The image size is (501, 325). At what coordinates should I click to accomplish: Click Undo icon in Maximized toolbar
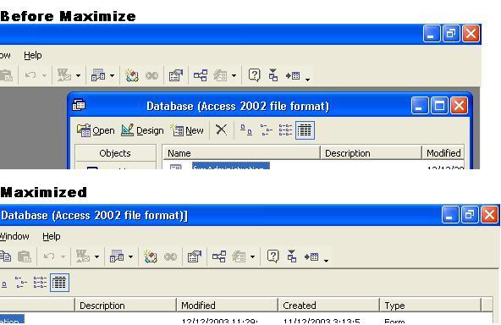click(49, 256)
